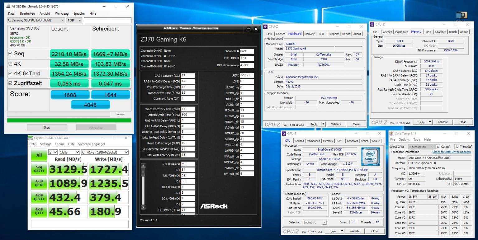Click the Tools button in CPU-Z CPU window
Image resolution: width=478 pixels, height=240 pixels.
coord(332,231)
